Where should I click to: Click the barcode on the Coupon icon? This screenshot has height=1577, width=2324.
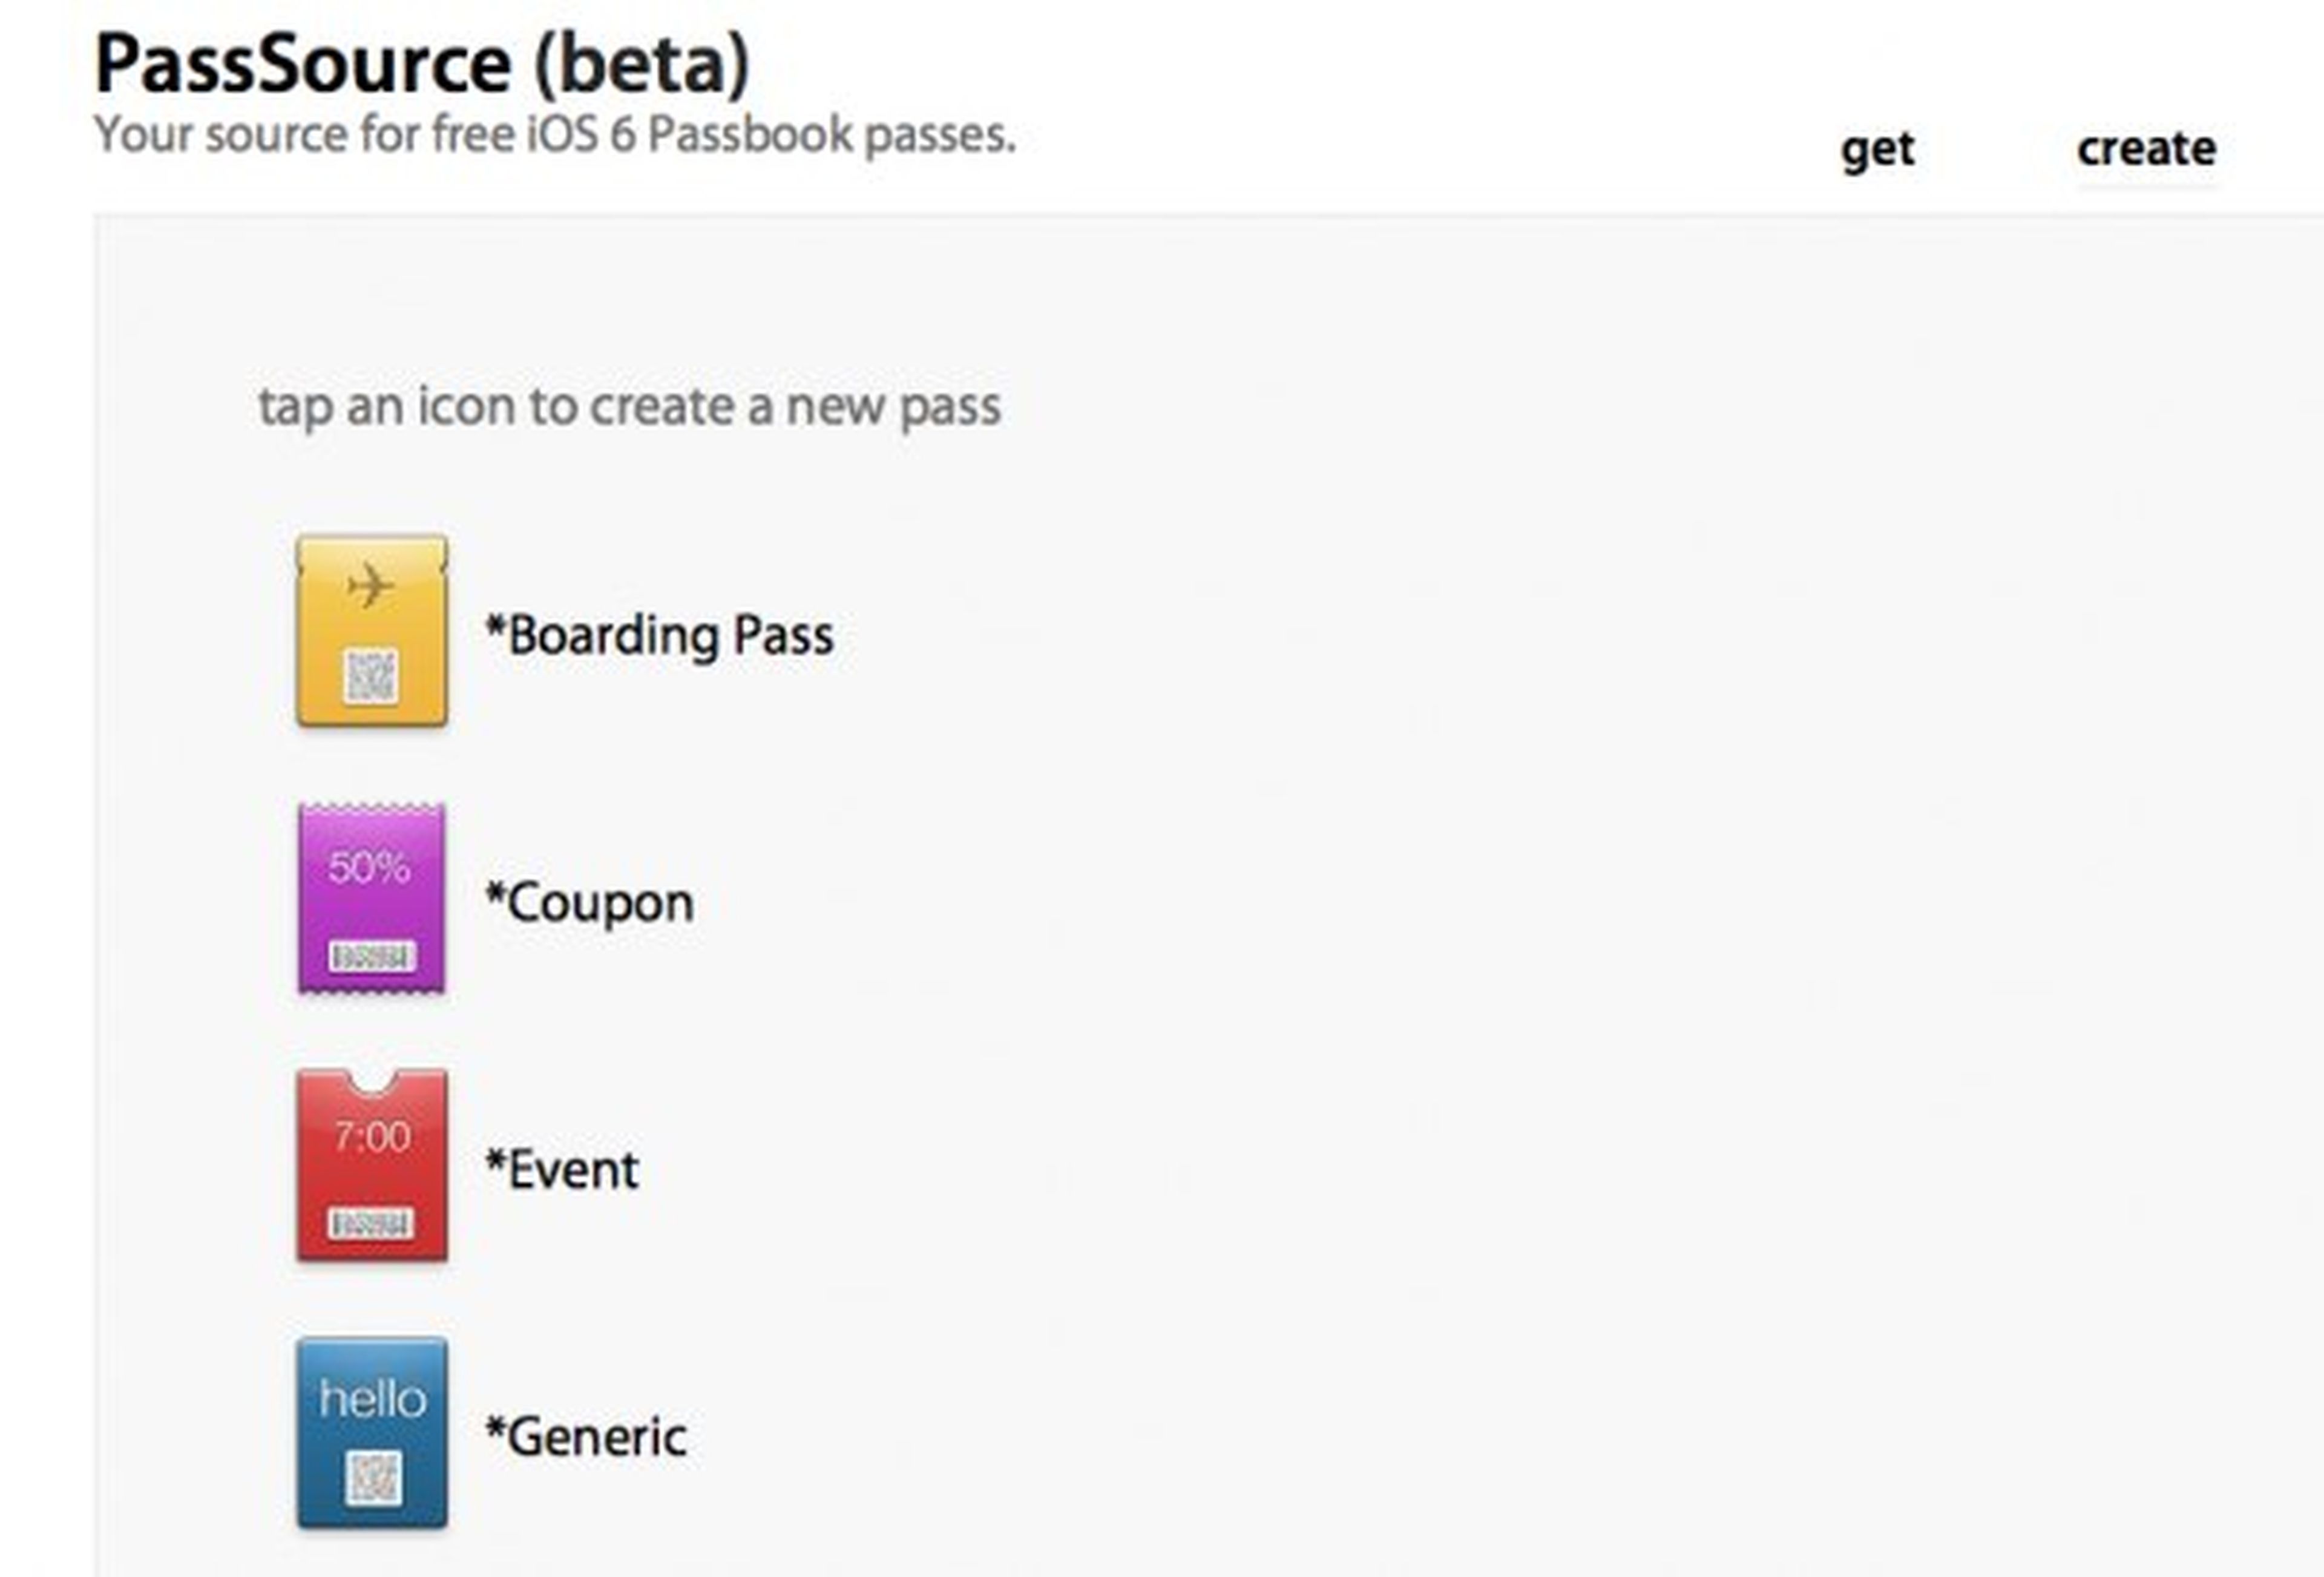click(x=372, y=956)
